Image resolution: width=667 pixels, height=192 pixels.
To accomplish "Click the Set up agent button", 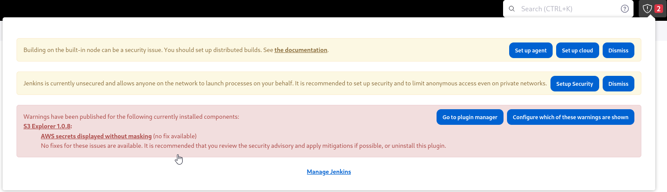I will (531, 50).
